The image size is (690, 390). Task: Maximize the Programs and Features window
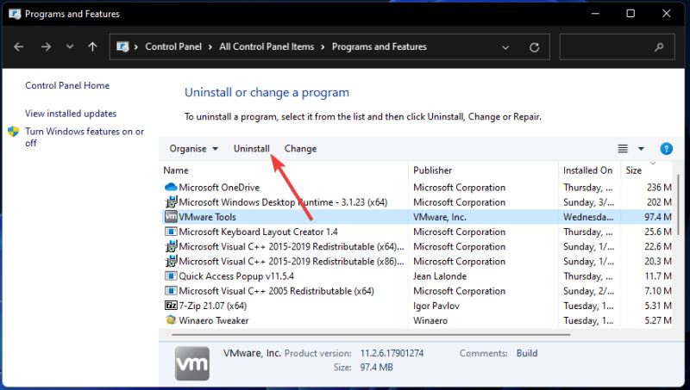tap(630, 14)
